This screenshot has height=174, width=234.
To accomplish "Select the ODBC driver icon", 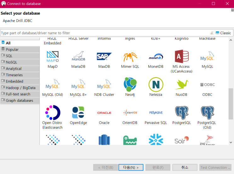I will click(x=207, y=84).
